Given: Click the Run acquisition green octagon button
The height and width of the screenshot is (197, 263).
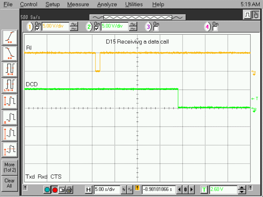Looking at the screenshot, I should 47,190.
